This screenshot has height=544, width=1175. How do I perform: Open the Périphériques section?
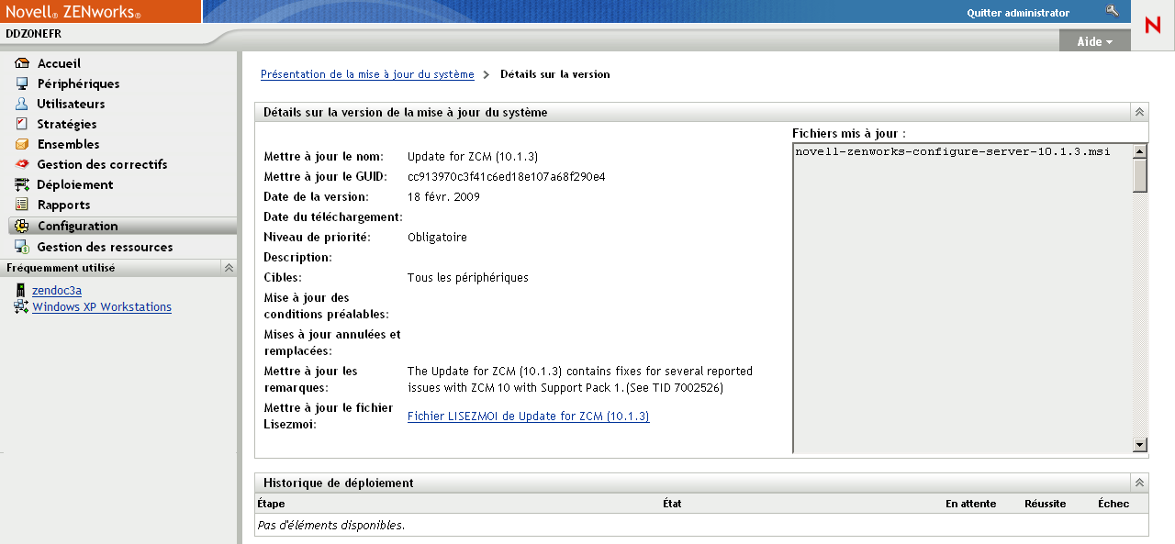point(78,83)
